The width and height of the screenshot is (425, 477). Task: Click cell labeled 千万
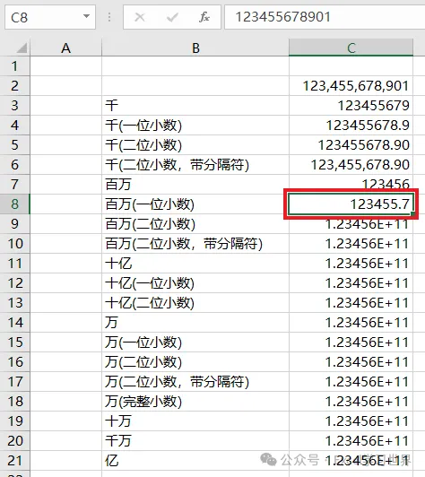(x=195, y=440)
